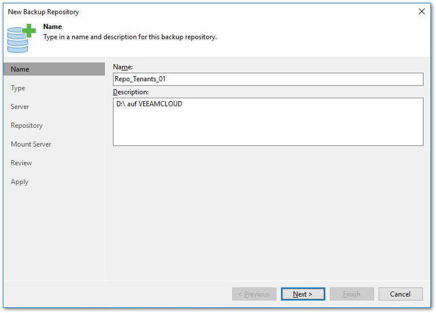
Task: Click the header instruction text about name and description
Action: pyautogui.click(x=130, y=37)
